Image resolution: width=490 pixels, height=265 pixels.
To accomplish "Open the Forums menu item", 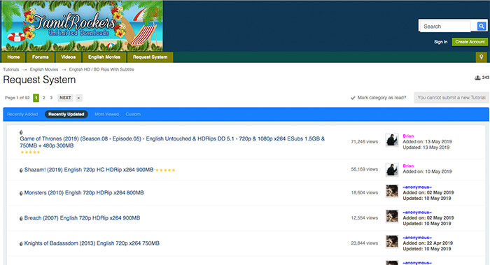I will pyautogui.click(x=41, y=57).
